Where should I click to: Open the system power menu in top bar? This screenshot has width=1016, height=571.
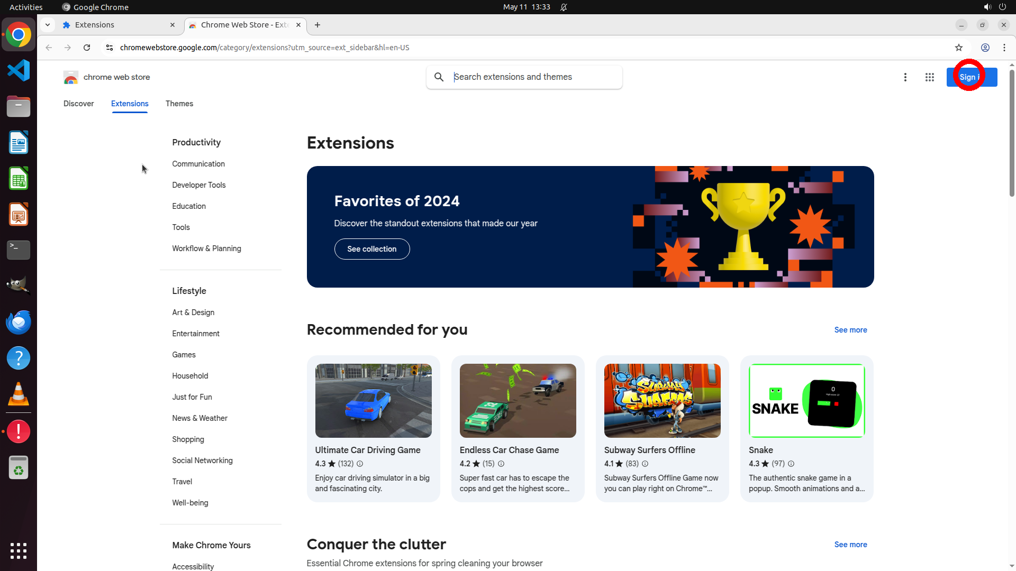tap(1002, 7)
